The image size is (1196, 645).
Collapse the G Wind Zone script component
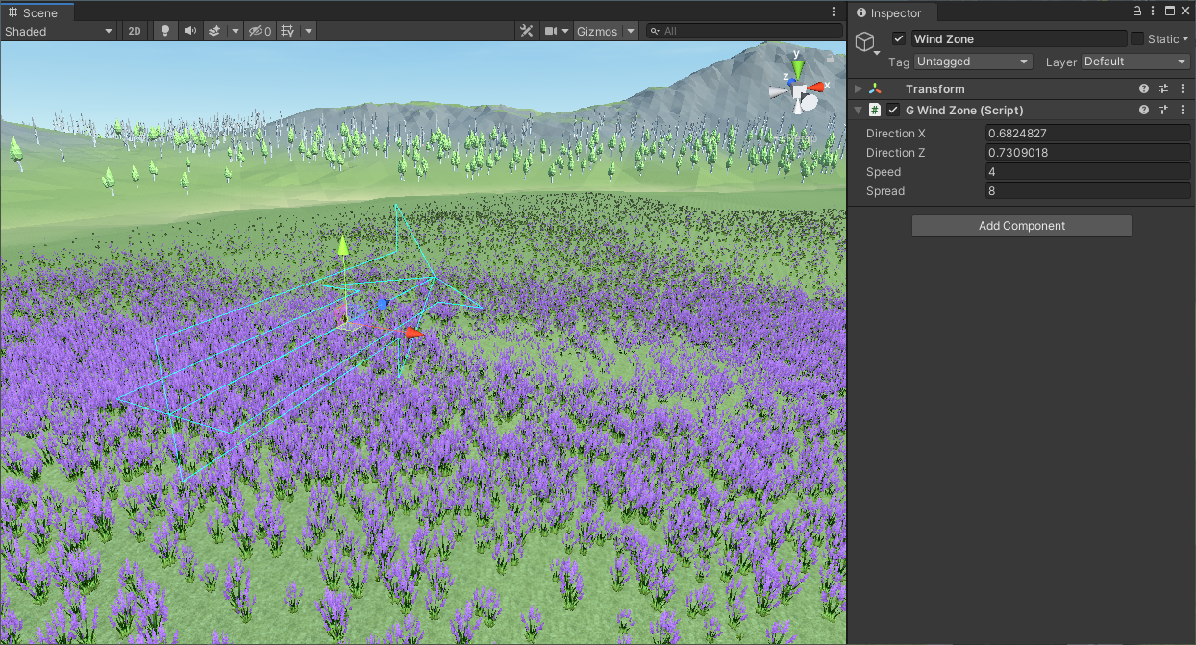(859, 111)
